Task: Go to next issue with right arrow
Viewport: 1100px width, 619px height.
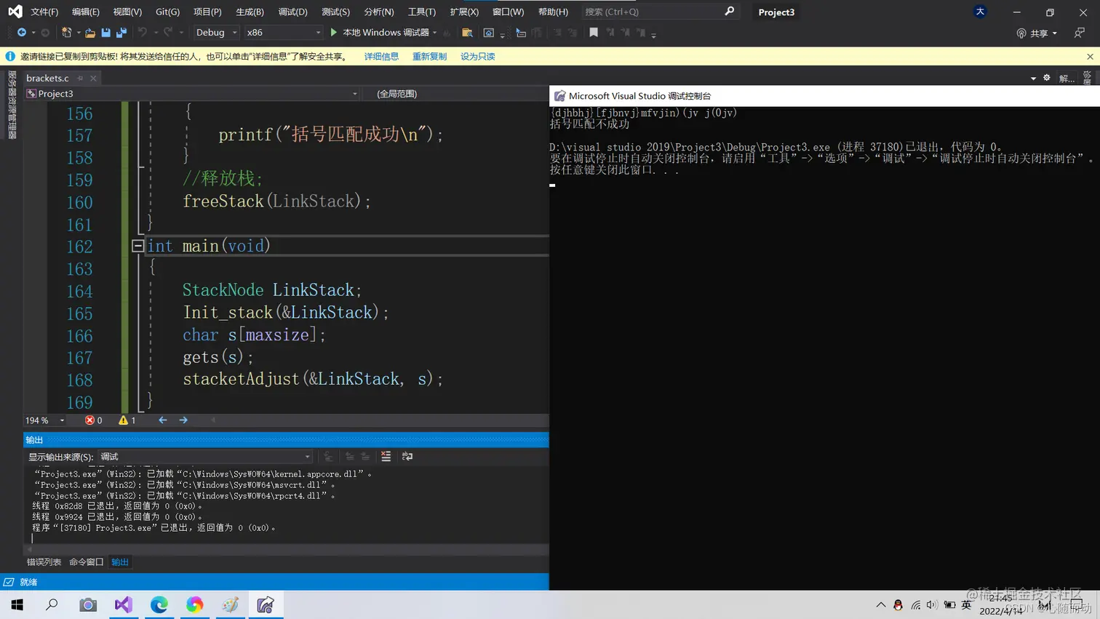Action: point(183,420)
